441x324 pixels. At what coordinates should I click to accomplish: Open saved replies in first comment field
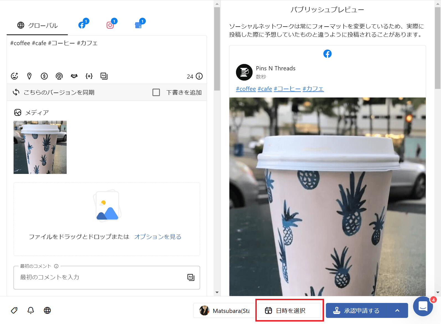point(191,277)
